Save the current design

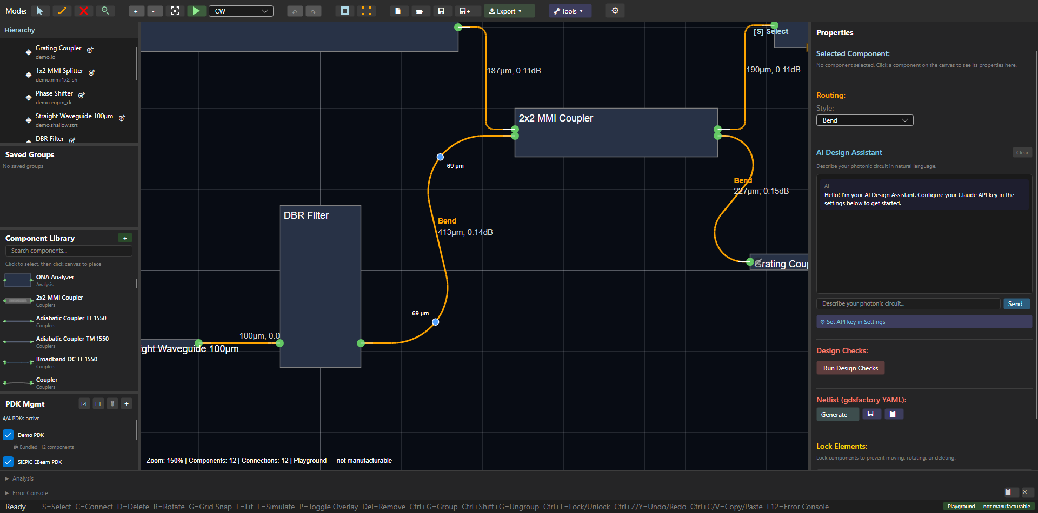click(441, 11)
